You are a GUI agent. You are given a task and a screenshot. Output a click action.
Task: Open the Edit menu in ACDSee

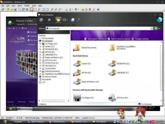point(8,6)
